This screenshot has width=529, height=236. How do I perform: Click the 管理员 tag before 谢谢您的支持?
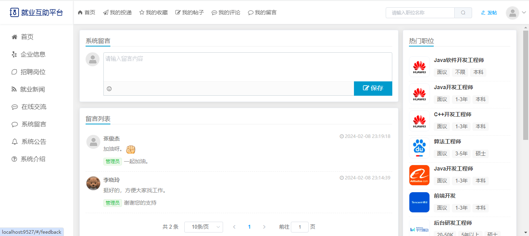click(x=113, y=203)
